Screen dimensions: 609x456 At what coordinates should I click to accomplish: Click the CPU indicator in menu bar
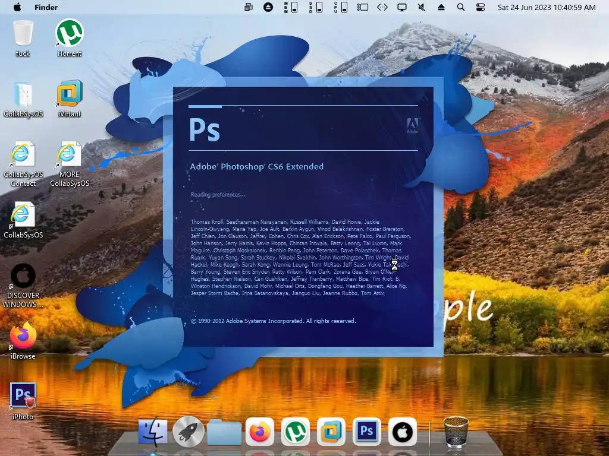click(x=341, y=7)
